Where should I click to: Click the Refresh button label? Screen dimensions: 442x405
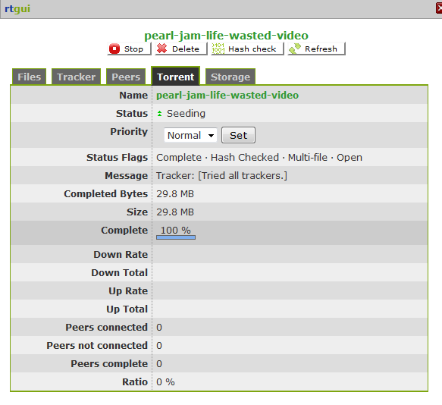click(x=321, y=49)
